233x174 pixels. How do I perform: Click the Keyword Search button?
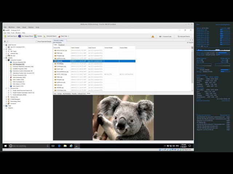point(184,36)
